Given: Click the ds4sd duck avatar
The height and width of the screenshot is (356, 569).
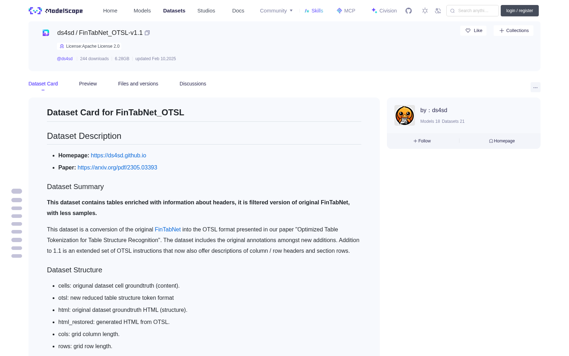Looking at the screenshot, I should [x=405, y=115].
